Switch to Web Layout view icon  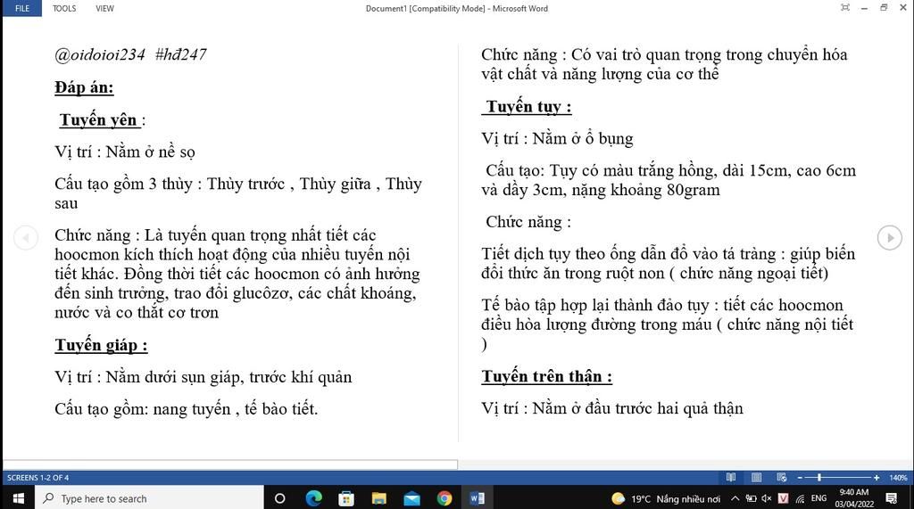coord(782,478)
